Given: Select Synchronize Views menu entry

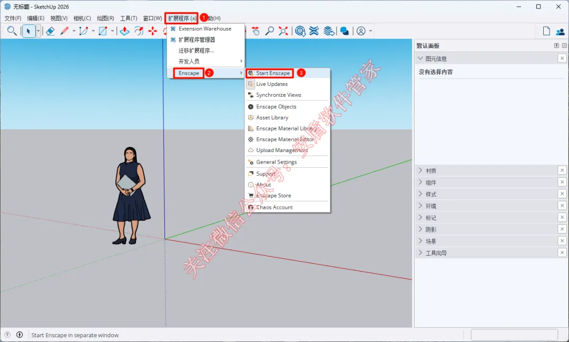Looking at the screenshot, I should 288,95.
